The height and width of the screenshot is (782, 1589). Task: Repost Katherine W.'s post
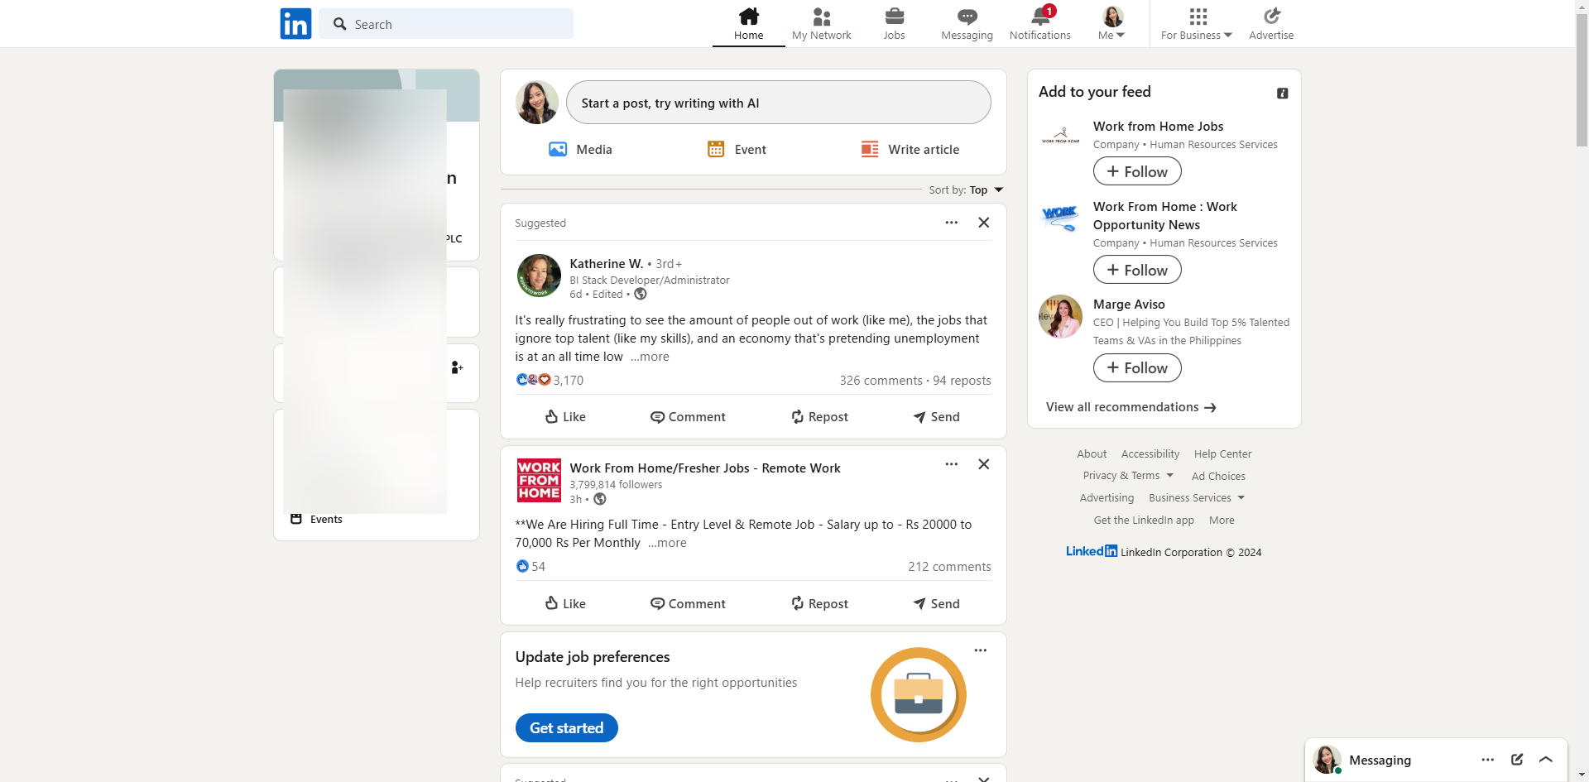pyautogui.click(x=819, y=417)
